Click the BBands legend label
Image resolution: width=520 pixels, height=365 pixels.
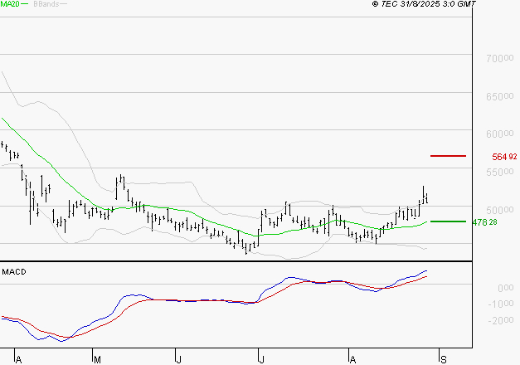click(46, 4)
